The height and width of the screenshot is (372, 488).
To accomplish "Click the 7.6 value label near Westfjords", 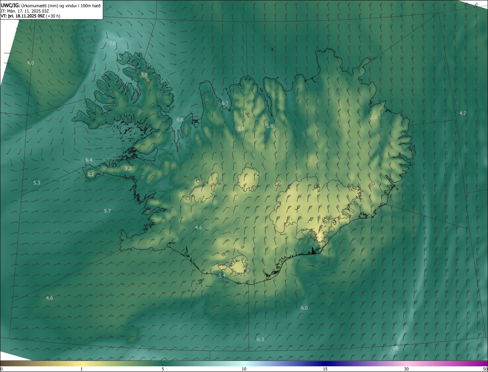I will pyautogui.click(x=112, y=43).
